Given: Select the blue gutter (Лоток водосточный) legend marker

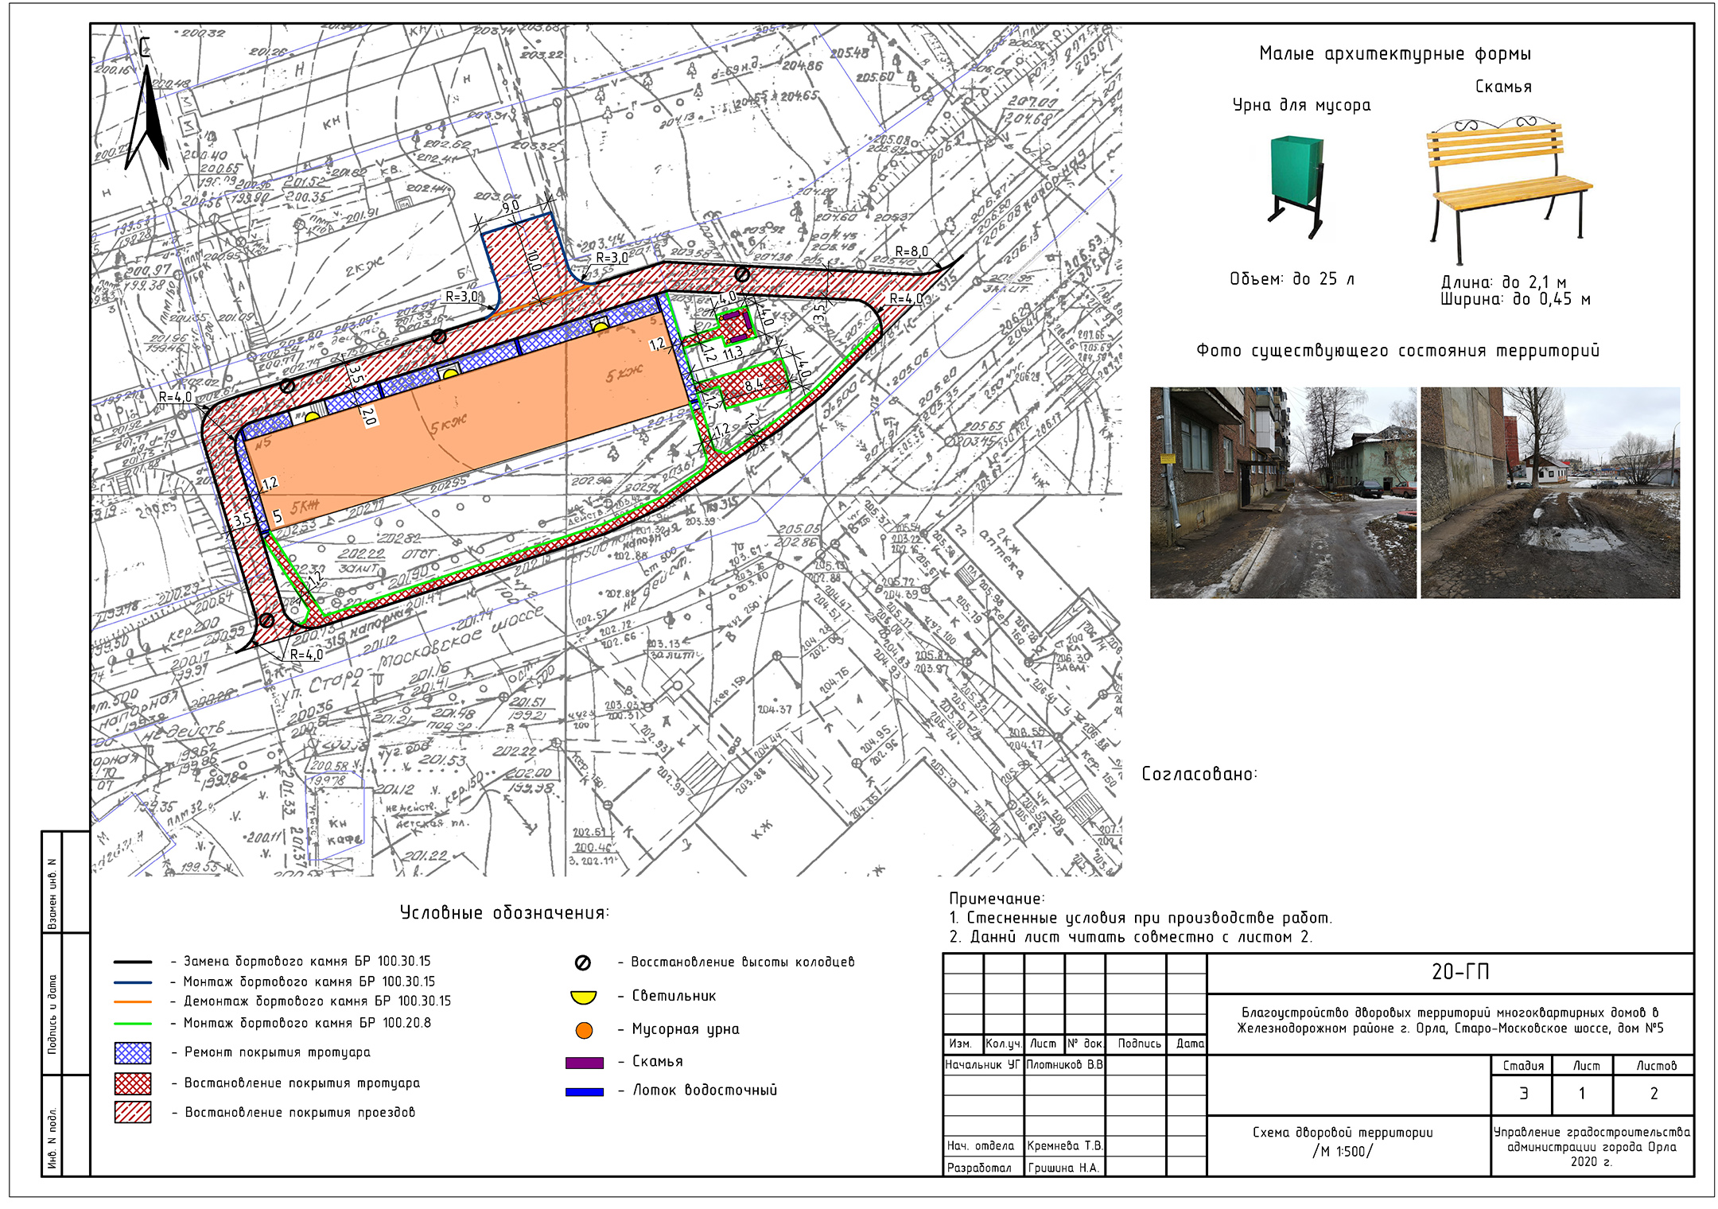Looking at the screenshot, I should pyautogui.click(x=584, y=1092).
